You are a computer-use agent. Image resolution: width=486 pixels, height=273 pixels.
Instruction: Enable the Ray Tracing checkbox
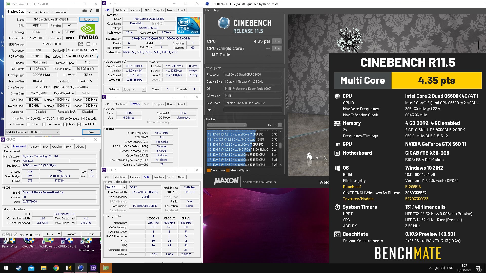(x=44, y=124)
